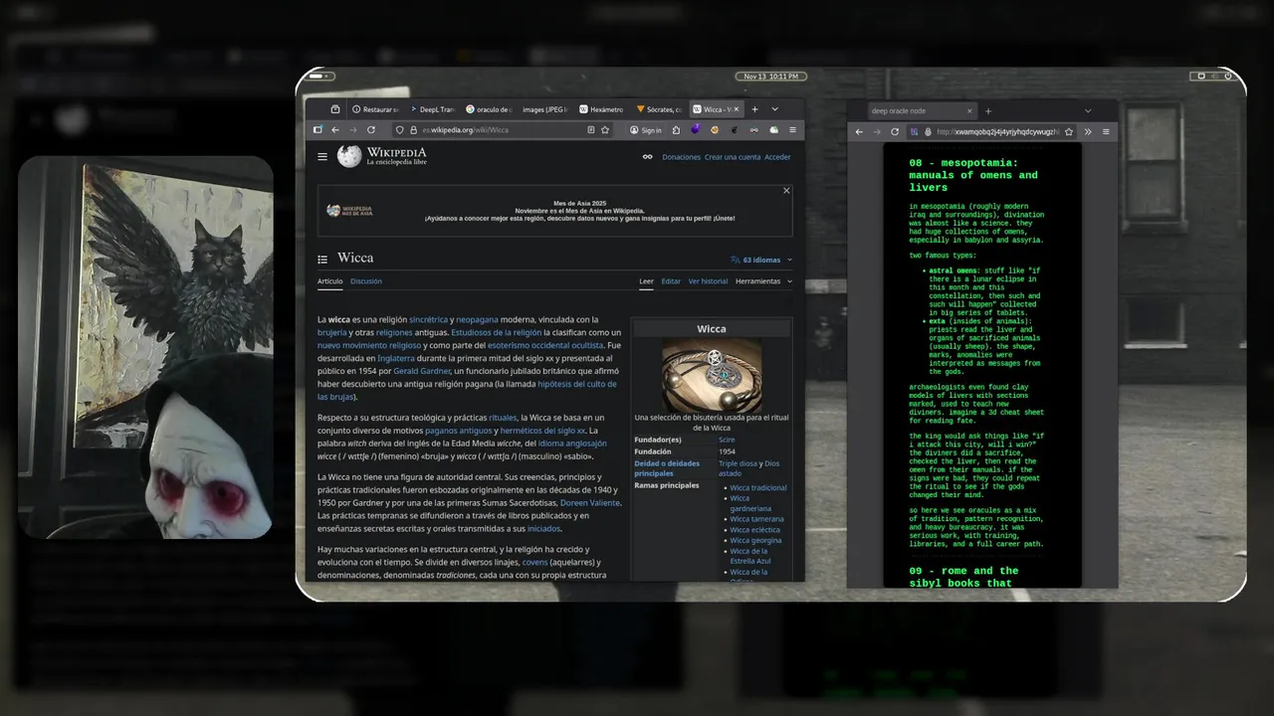Image resolution: width=1274 pixels, height=716 pixels.
Task: Click the cookie extension icon
Action: click(715, 130)
